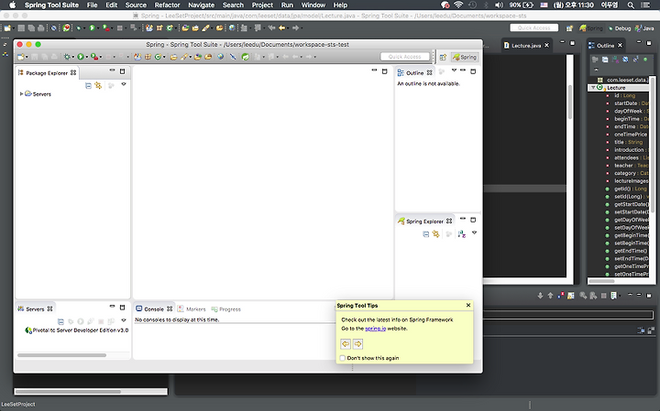Open the Navigate menu
This screenshot has height=411, width=660.
[201, 5]
